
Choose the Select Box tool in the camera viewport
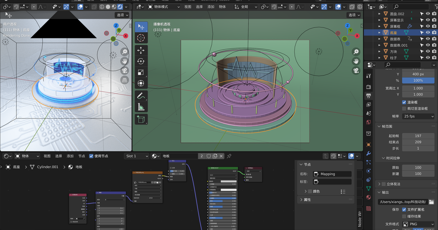[x=141, y=27]
